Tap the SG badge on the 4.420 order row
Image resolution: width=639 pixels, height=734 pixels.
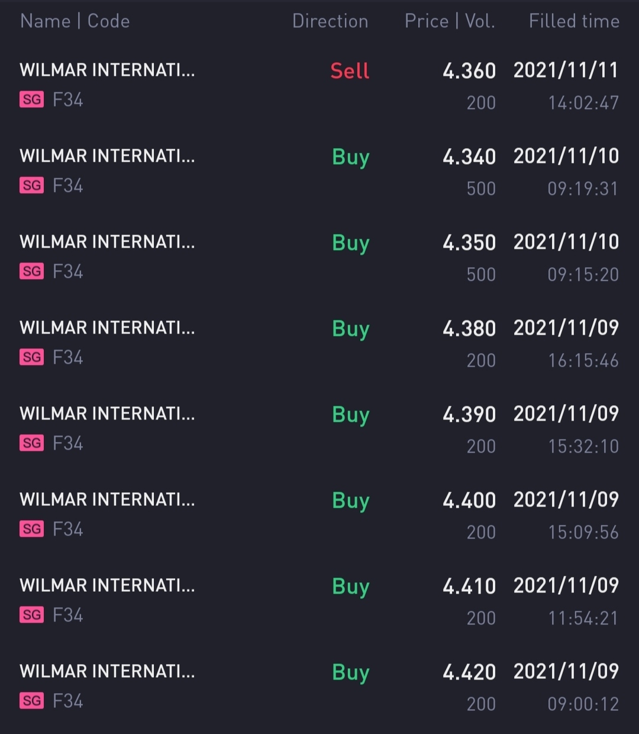click(32, 701)
